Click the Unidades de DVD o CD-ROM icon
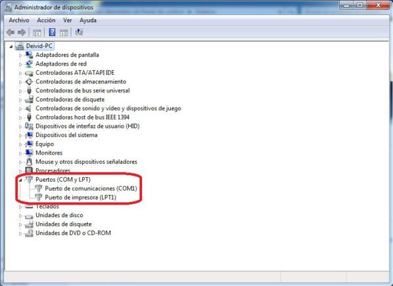Viewport: 393px width, 286px height. coord(29,234)
